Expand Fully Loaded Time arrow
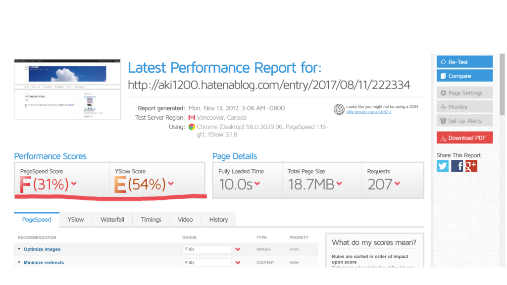Image resolution: width=507 pixels, height=285 pixels. click(x=257, y=184)
